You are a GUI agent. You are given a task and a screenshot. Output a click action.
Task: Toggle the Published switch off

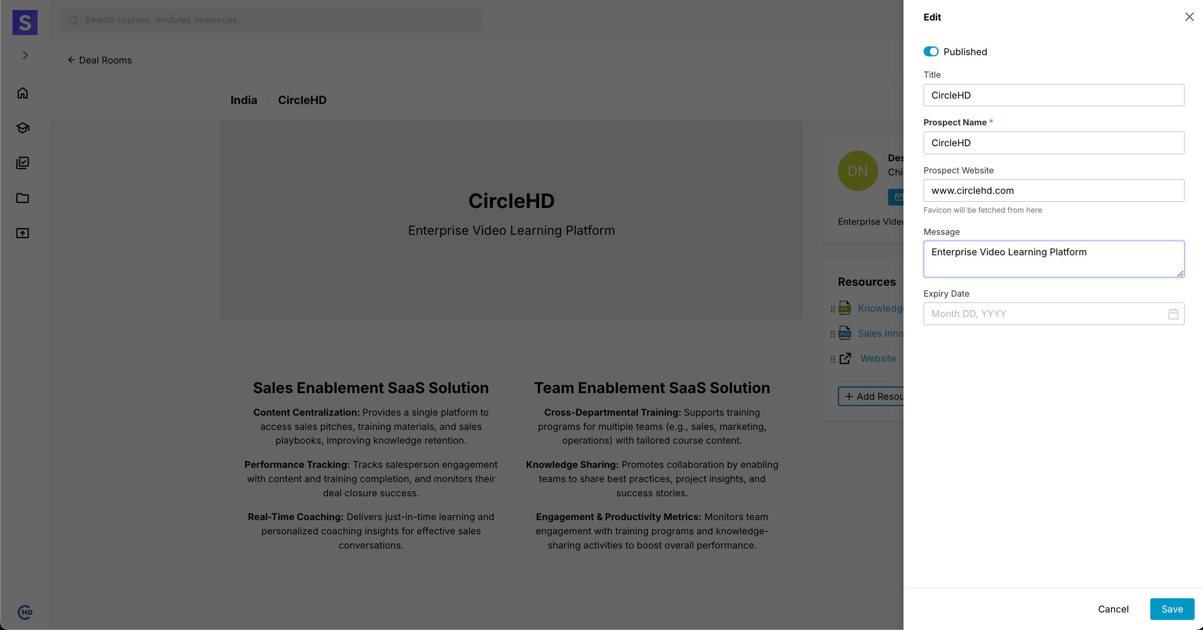point(931,52)
